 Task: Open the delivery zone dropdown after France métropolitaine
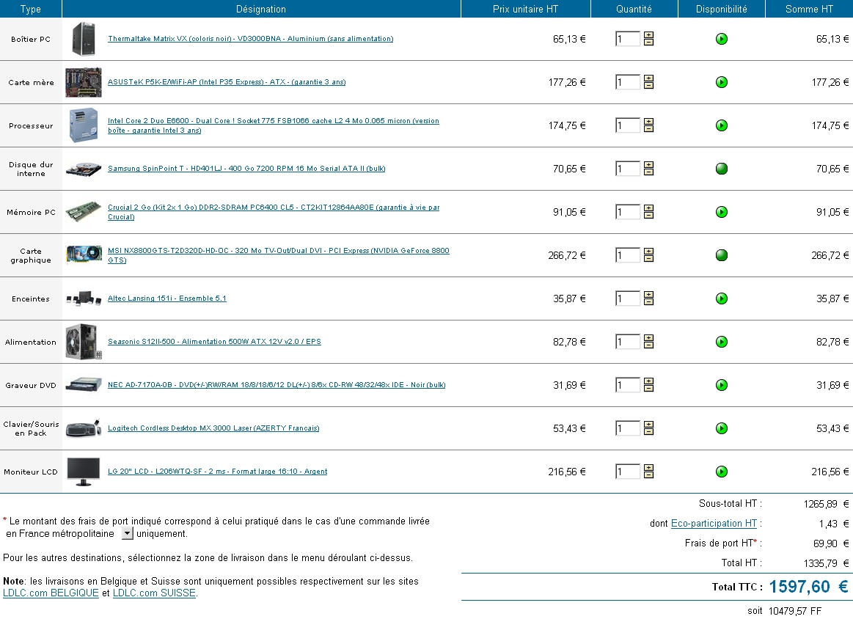point(127,533)
